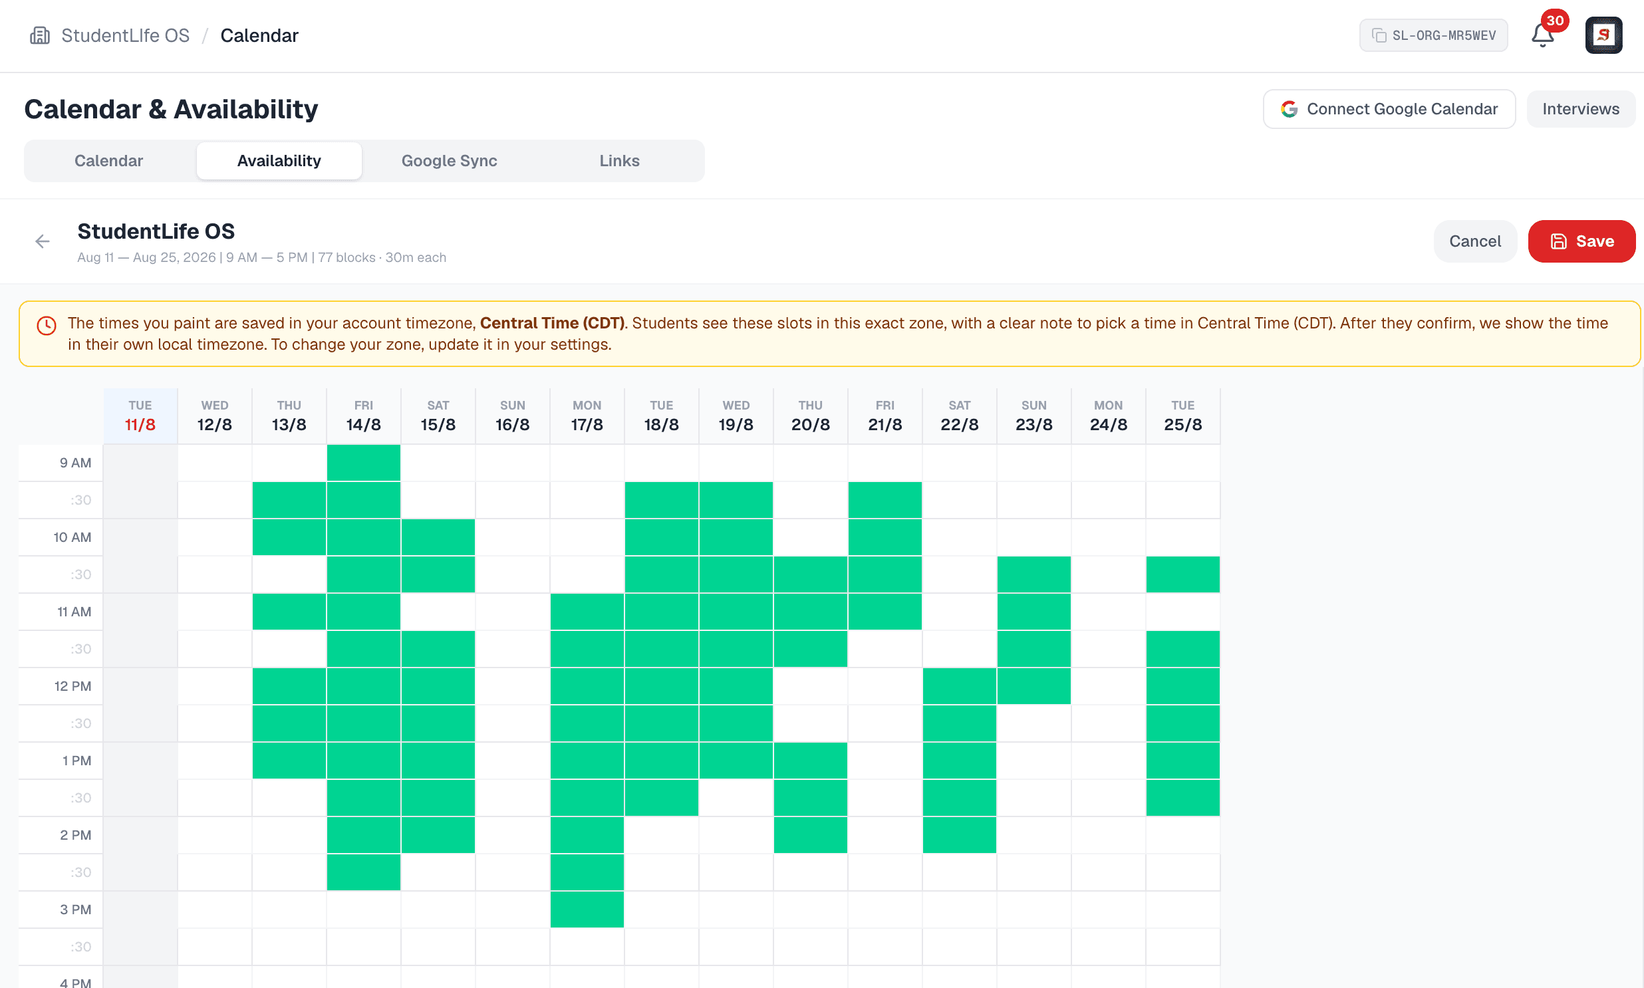Open the user avatar menu

[1603, 35]
